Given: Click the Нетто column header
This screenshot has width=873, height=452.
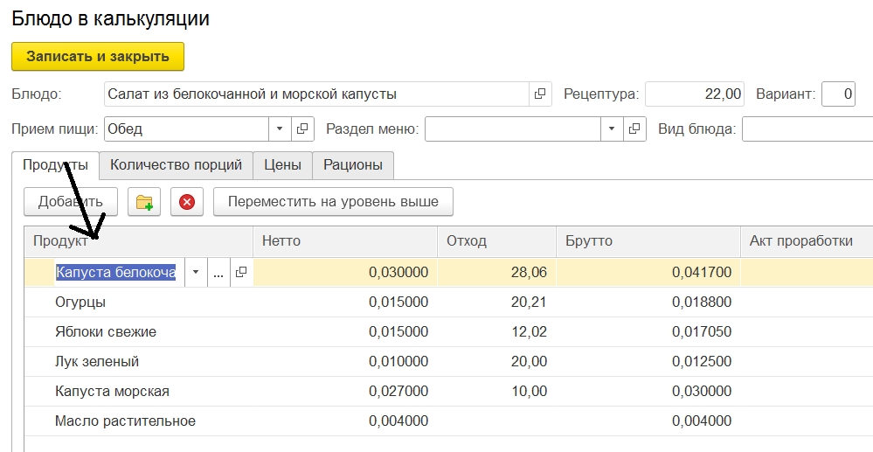Looking at the screenshot, I should click(x=344, y=241).
